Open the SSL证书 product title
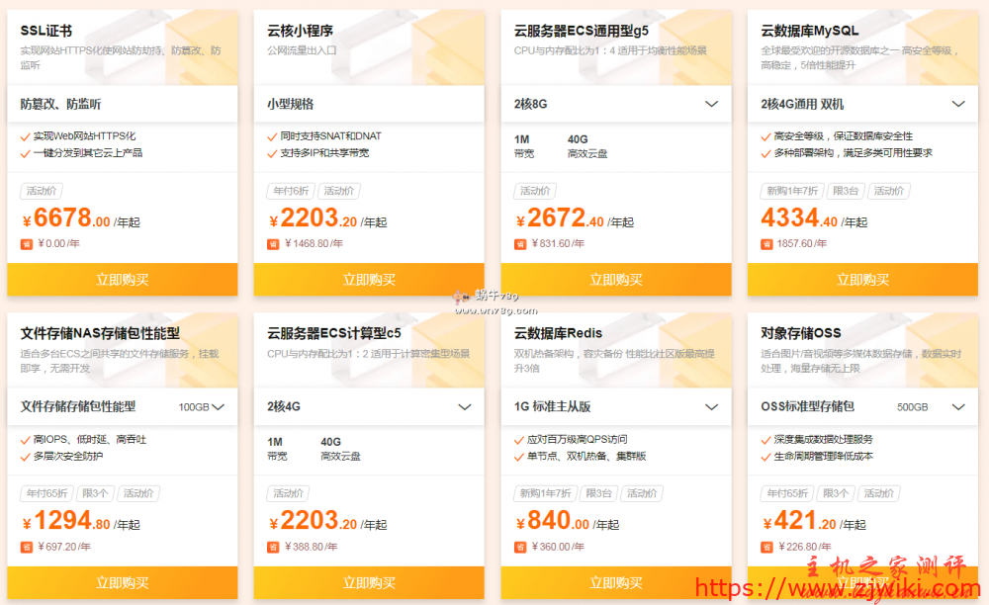 pyautogui.click(x=46, y=31)
